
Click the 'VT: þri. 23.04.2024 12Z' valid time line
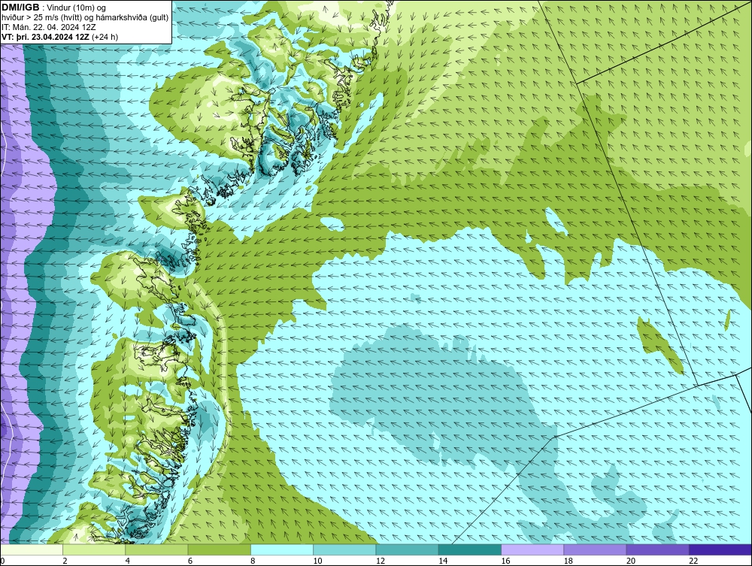coord(60,37)
